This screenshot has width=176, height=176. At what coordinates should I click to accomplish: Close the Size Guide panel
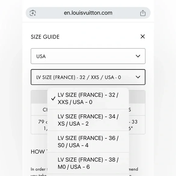(143, 36)
